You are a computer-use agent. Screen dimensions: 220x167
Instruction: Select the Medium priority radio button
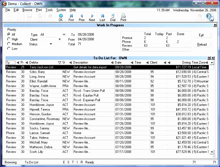click(9, 44)
